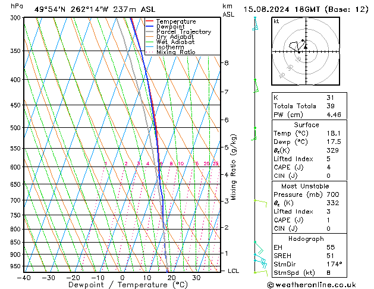This screenshot has height=289, width=374.
Task: Select the 'Mixing Ratio' legend entry
Action: point(176,52)
